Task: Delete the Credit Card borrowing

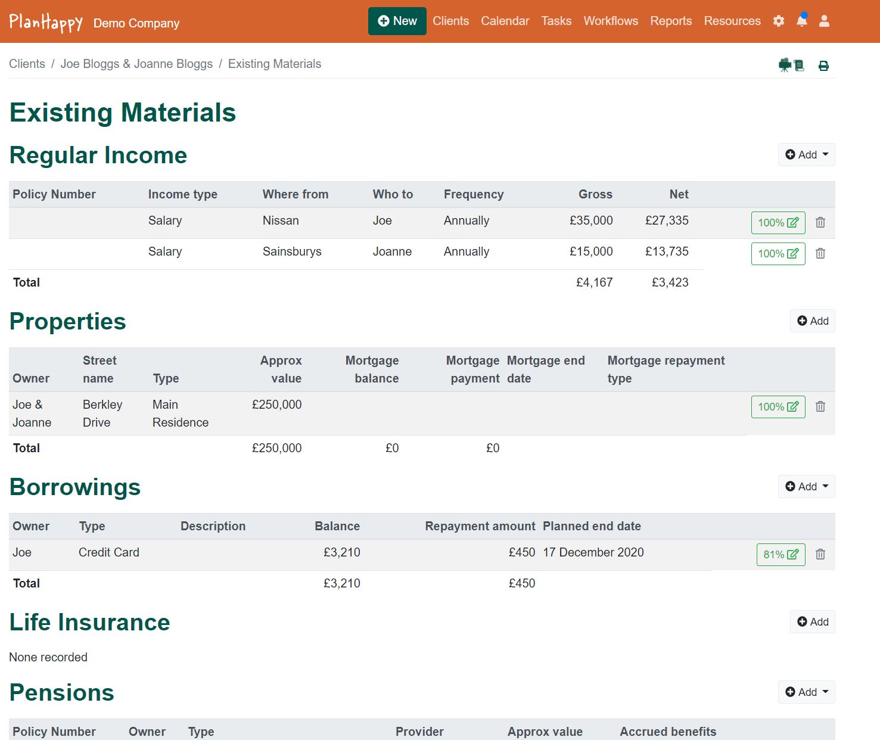Action: point(820,554)
